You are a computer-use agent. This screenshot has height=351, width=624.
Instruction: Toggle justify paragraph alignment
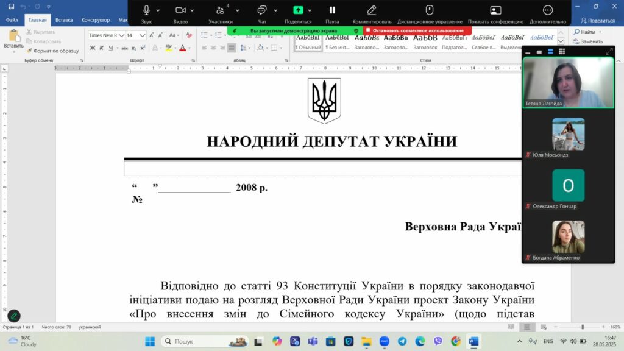(232, 48)
